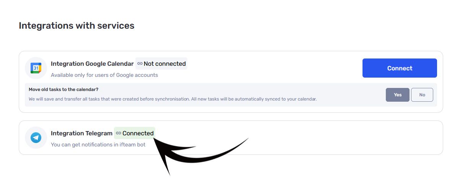Click empty space in Google Calendar card header
Image resolution: width=473 pixels, height=190 pixels.
(x=268, y=68)
